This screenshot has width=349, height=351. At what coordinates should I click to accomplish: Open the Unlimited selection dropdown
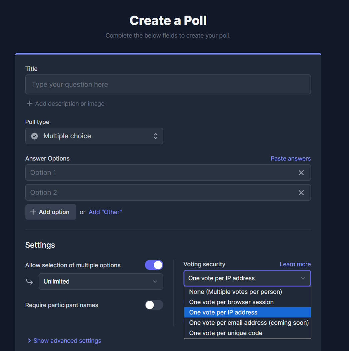pos(101,282)
